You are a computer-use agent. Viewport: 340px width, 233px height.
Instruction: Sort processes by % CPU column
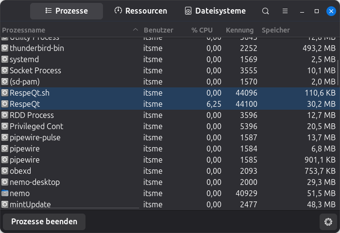tap(202, 30)
